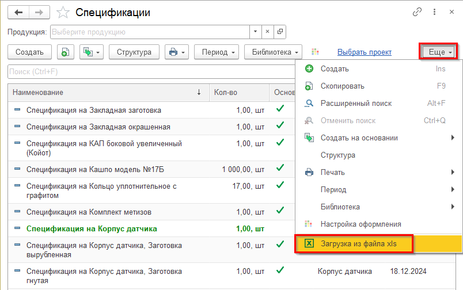Click the copy specification toolbar icon
This screenshot has height=290, width=463.
(x=65, y=52)
